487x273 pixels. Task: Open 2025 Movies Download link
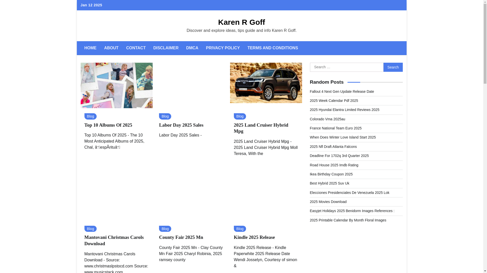[328, 202]
